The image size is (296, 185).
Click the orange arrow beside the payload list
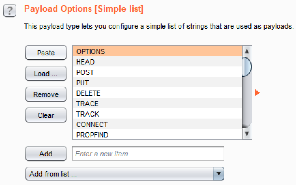point(257,93)
